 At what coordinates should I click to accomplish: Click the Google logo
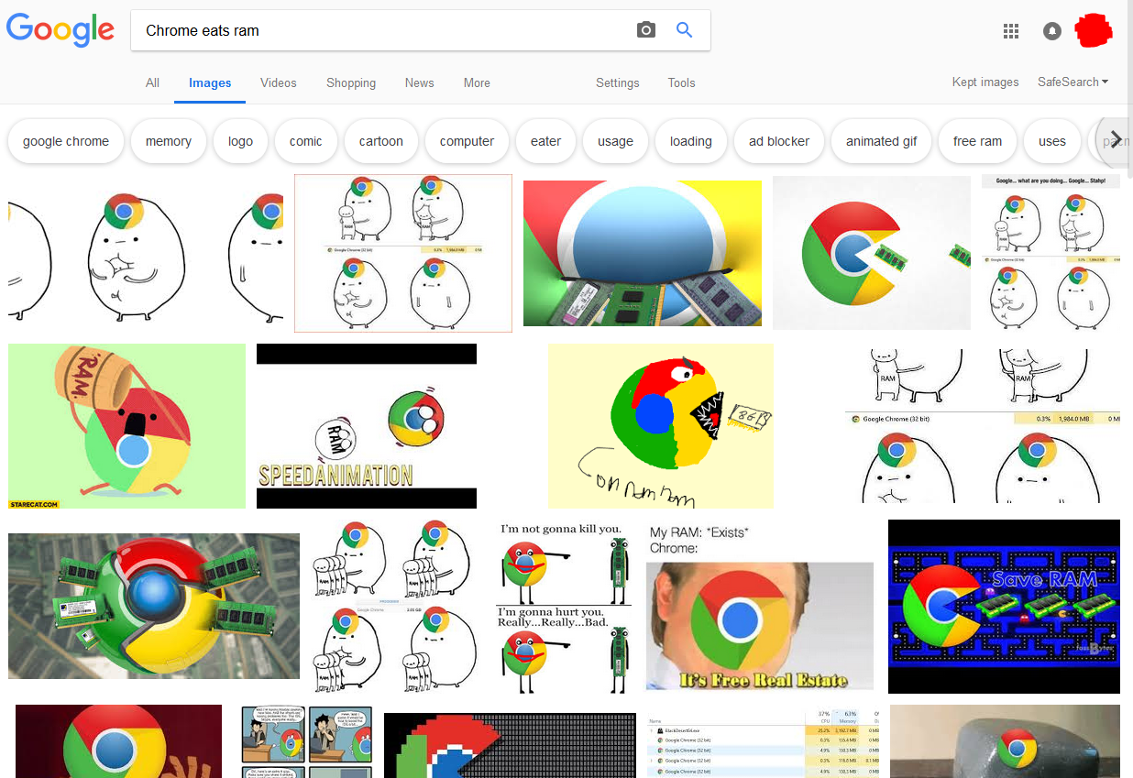[x=60, y=30]
